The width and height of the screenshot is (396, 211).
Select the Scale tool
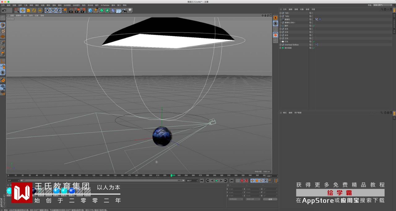tap(28, 10)
